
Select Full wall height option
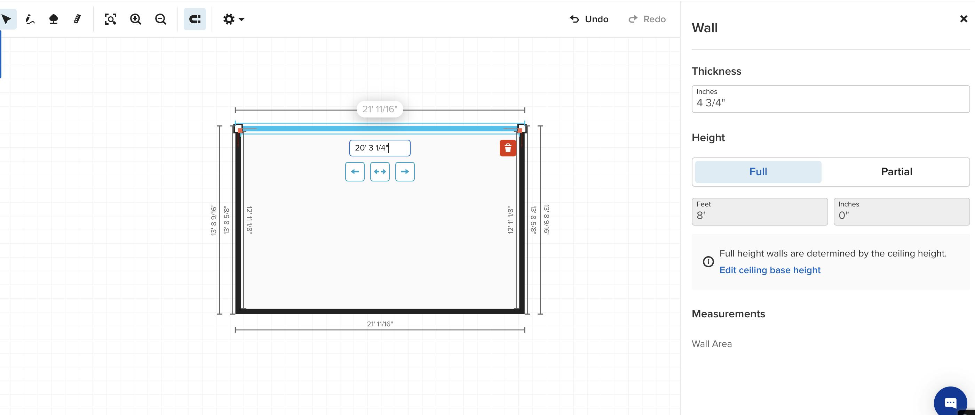tap(758, 172)
